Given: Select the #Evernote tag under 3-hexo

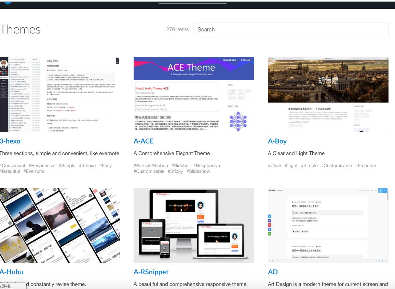Looking at the screenshot, I should (34, 171).
